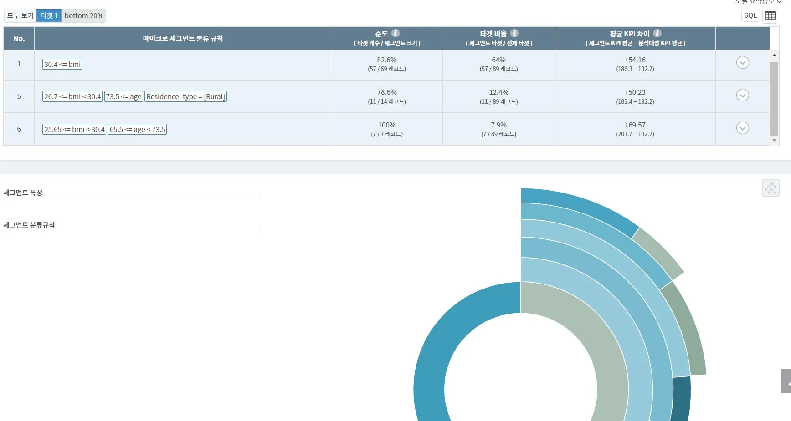Select the 타겟 1 tab
The height and width of the screenshot is (421, 791).
coord(49,15)
